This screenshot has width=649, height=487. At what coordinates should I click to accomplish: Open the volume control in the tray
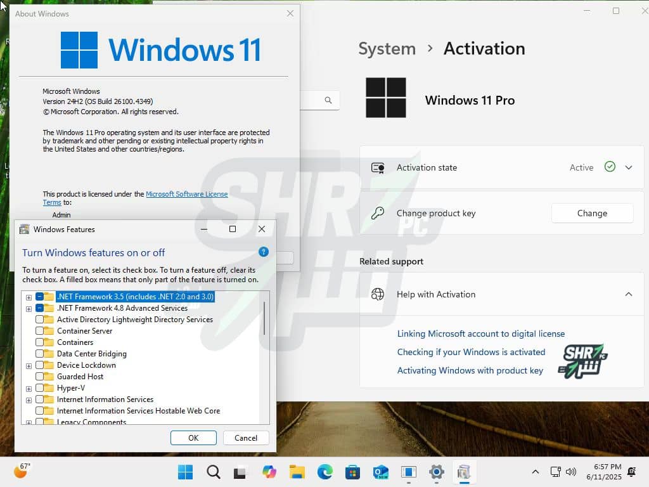(x=571, y=472)
